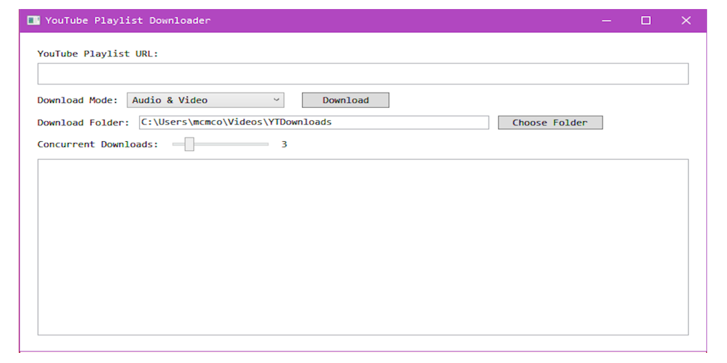The height and width of the screenshot is (363, 727).
Task: Click the app icon in title bar
Action: [34, 20]
